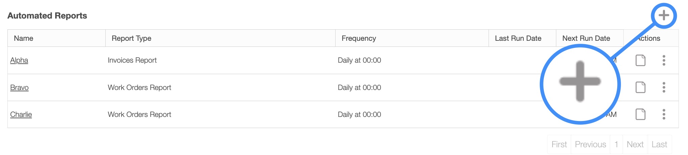This screenshot has height=155, width=688.
Task: Open the document icon for Bravo report
Action: (x=640, y=87)
